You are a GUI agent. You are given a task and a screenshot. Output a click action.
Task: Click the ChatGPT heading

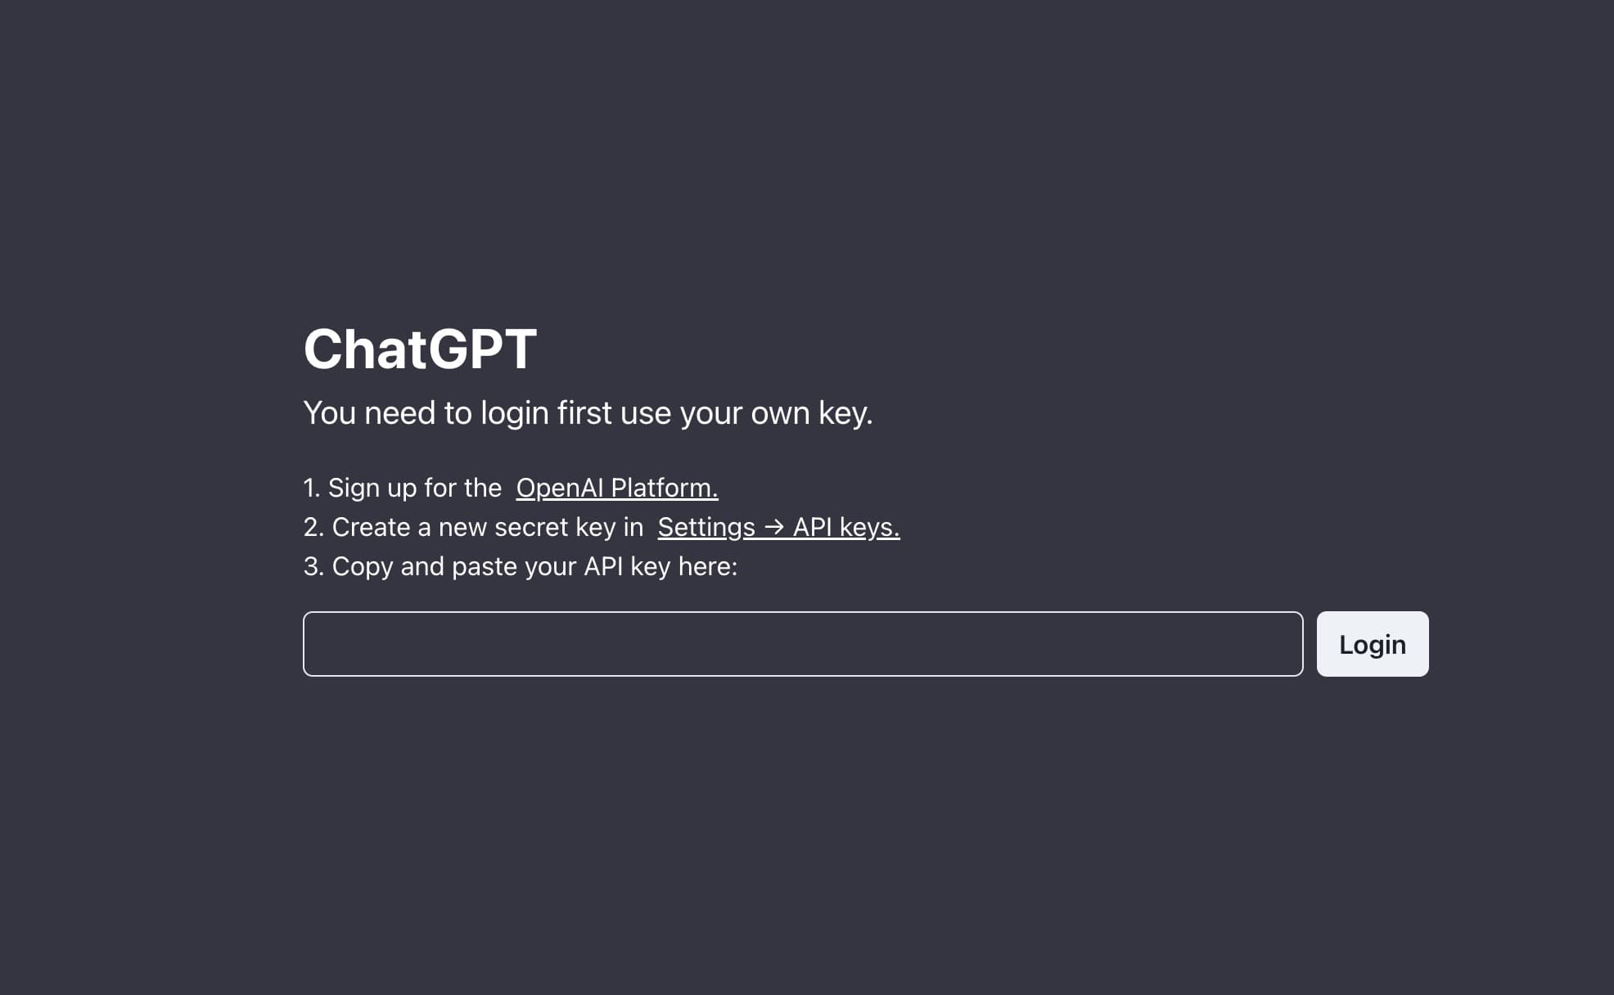pos(420,349)
